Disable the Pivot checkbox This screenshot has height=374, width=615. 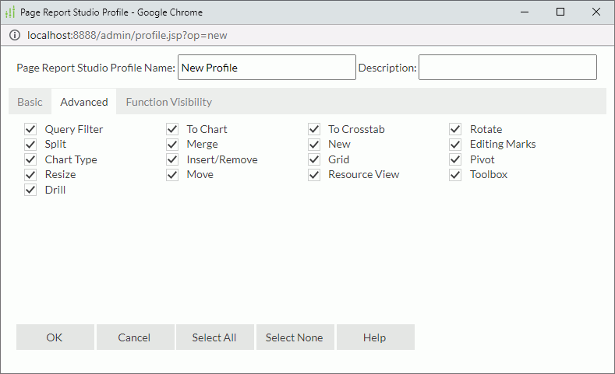pos(455,159)
